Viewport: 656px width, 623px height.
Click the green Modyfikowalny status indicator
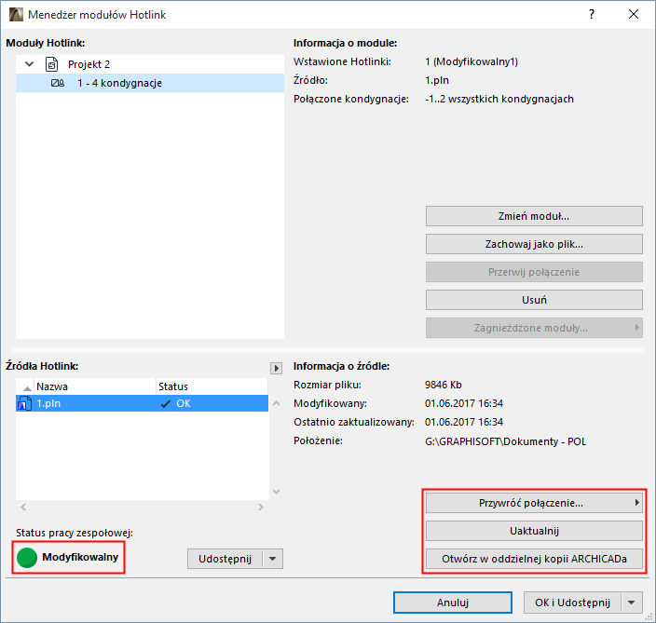tap(27, 558)
